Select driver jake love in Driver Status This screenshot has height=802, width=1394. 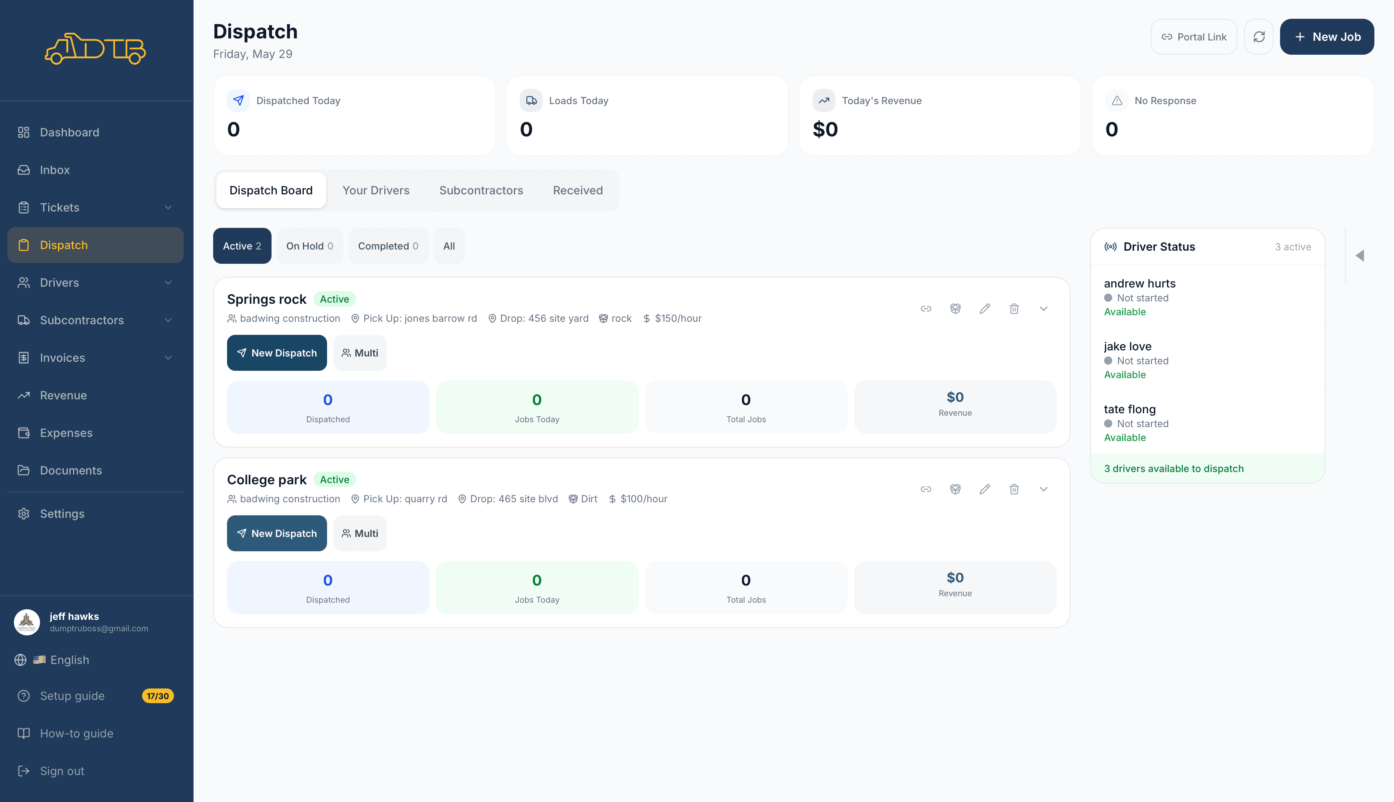[x=1207, y=360]
